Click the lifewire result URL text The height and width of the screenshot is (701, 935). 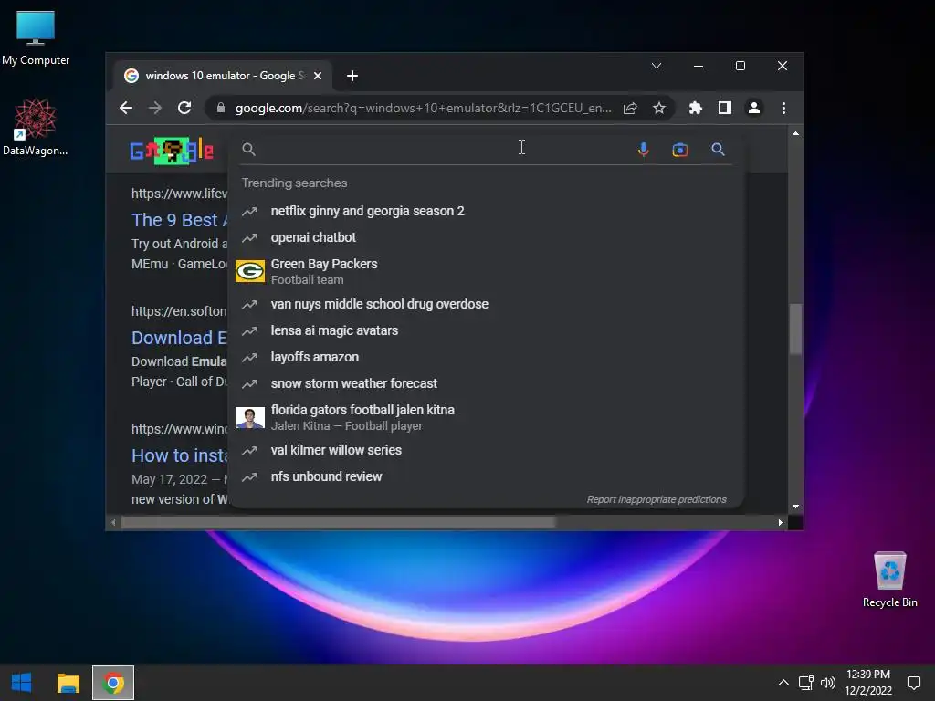click(x=179, y=194)
